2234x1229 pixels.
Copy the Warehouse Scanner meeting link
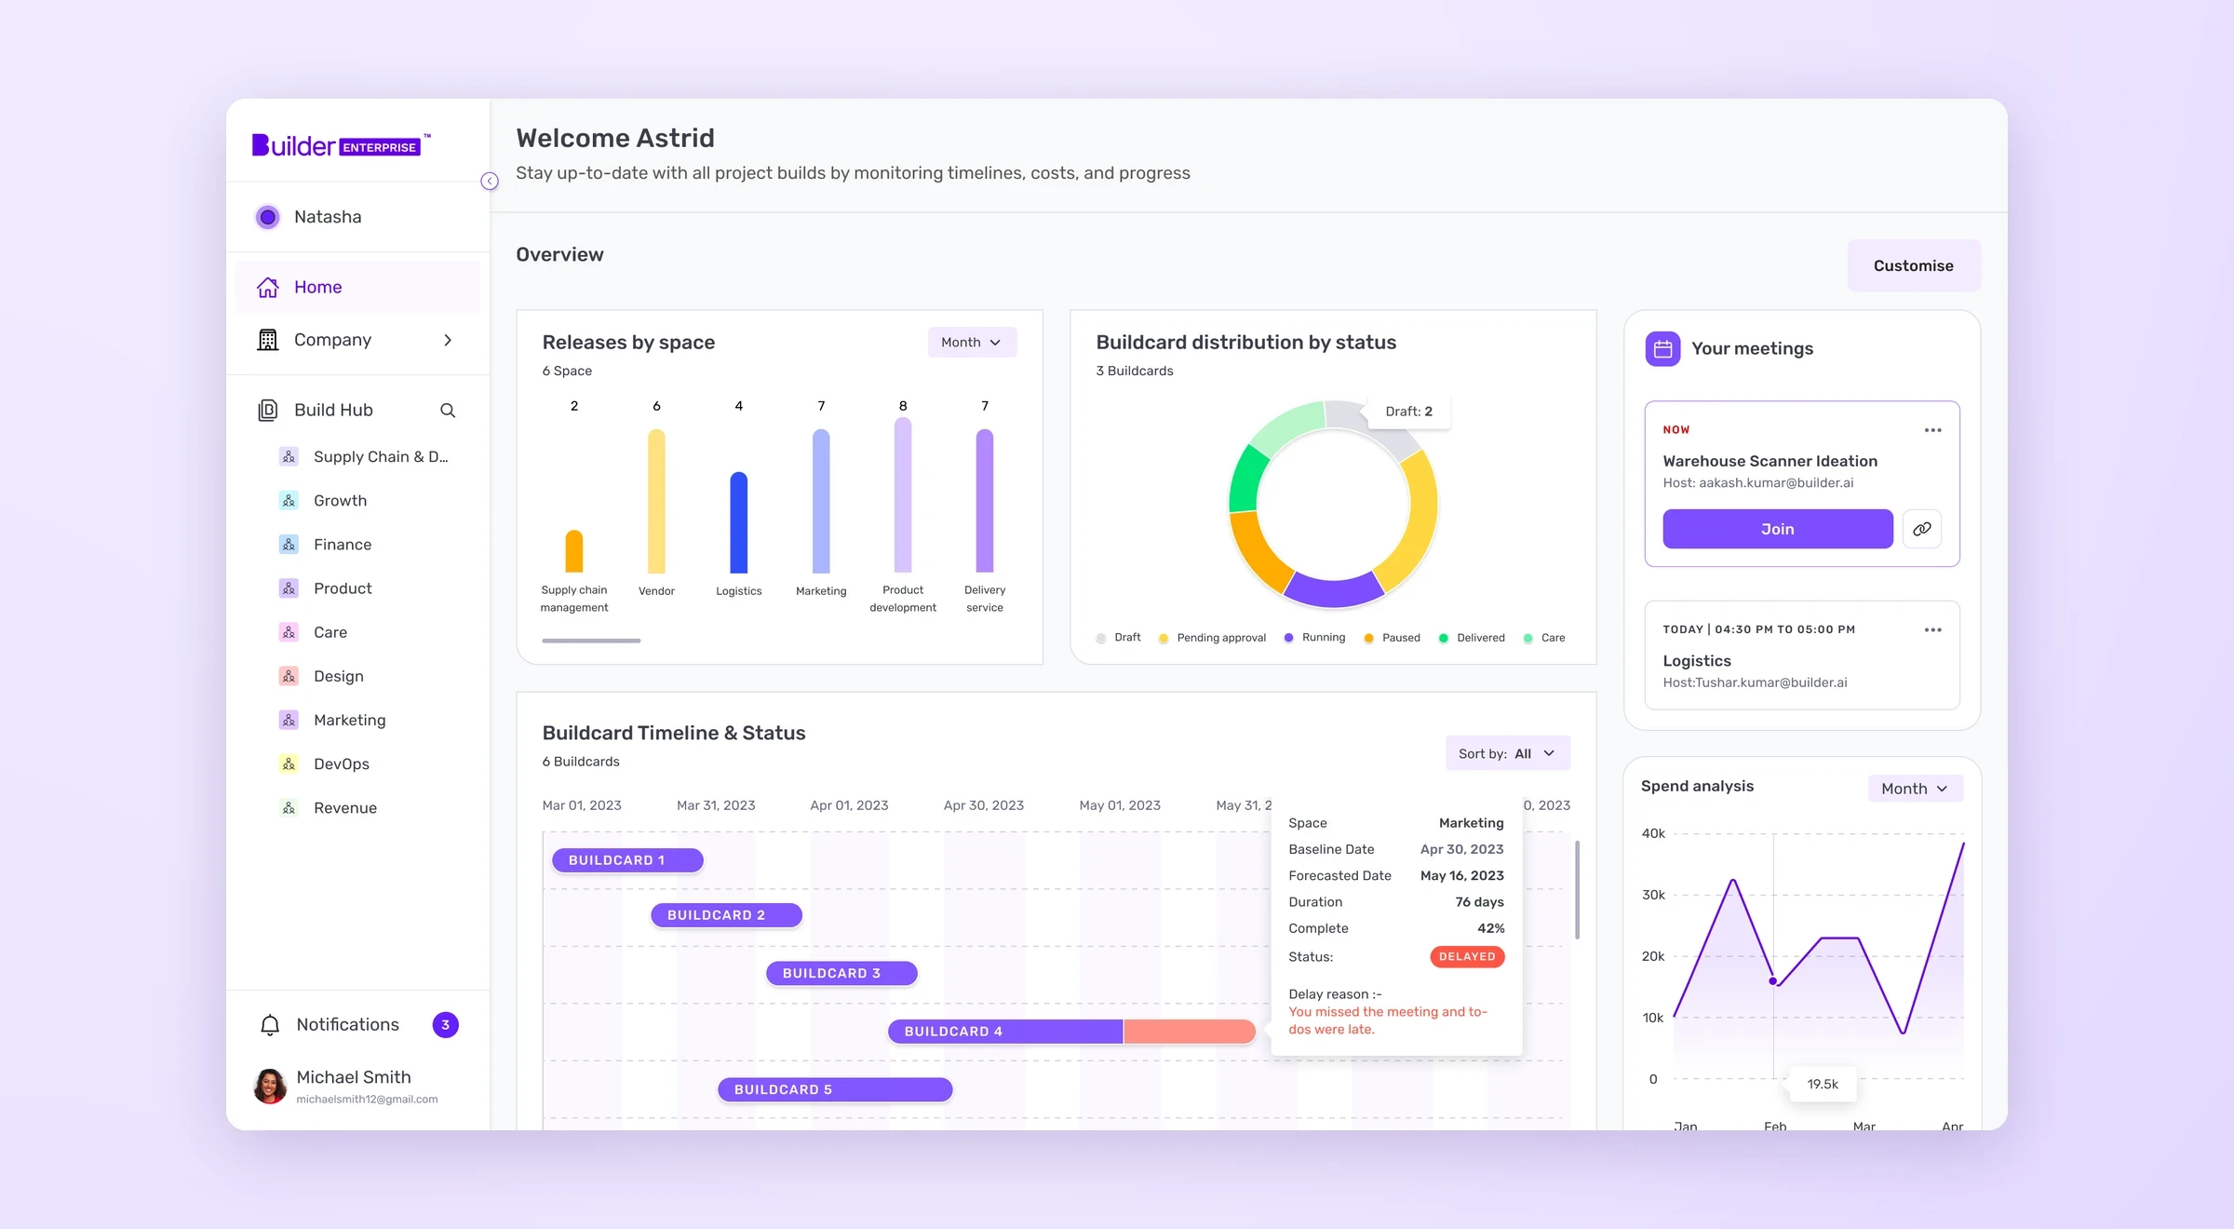click(1922, 529)
